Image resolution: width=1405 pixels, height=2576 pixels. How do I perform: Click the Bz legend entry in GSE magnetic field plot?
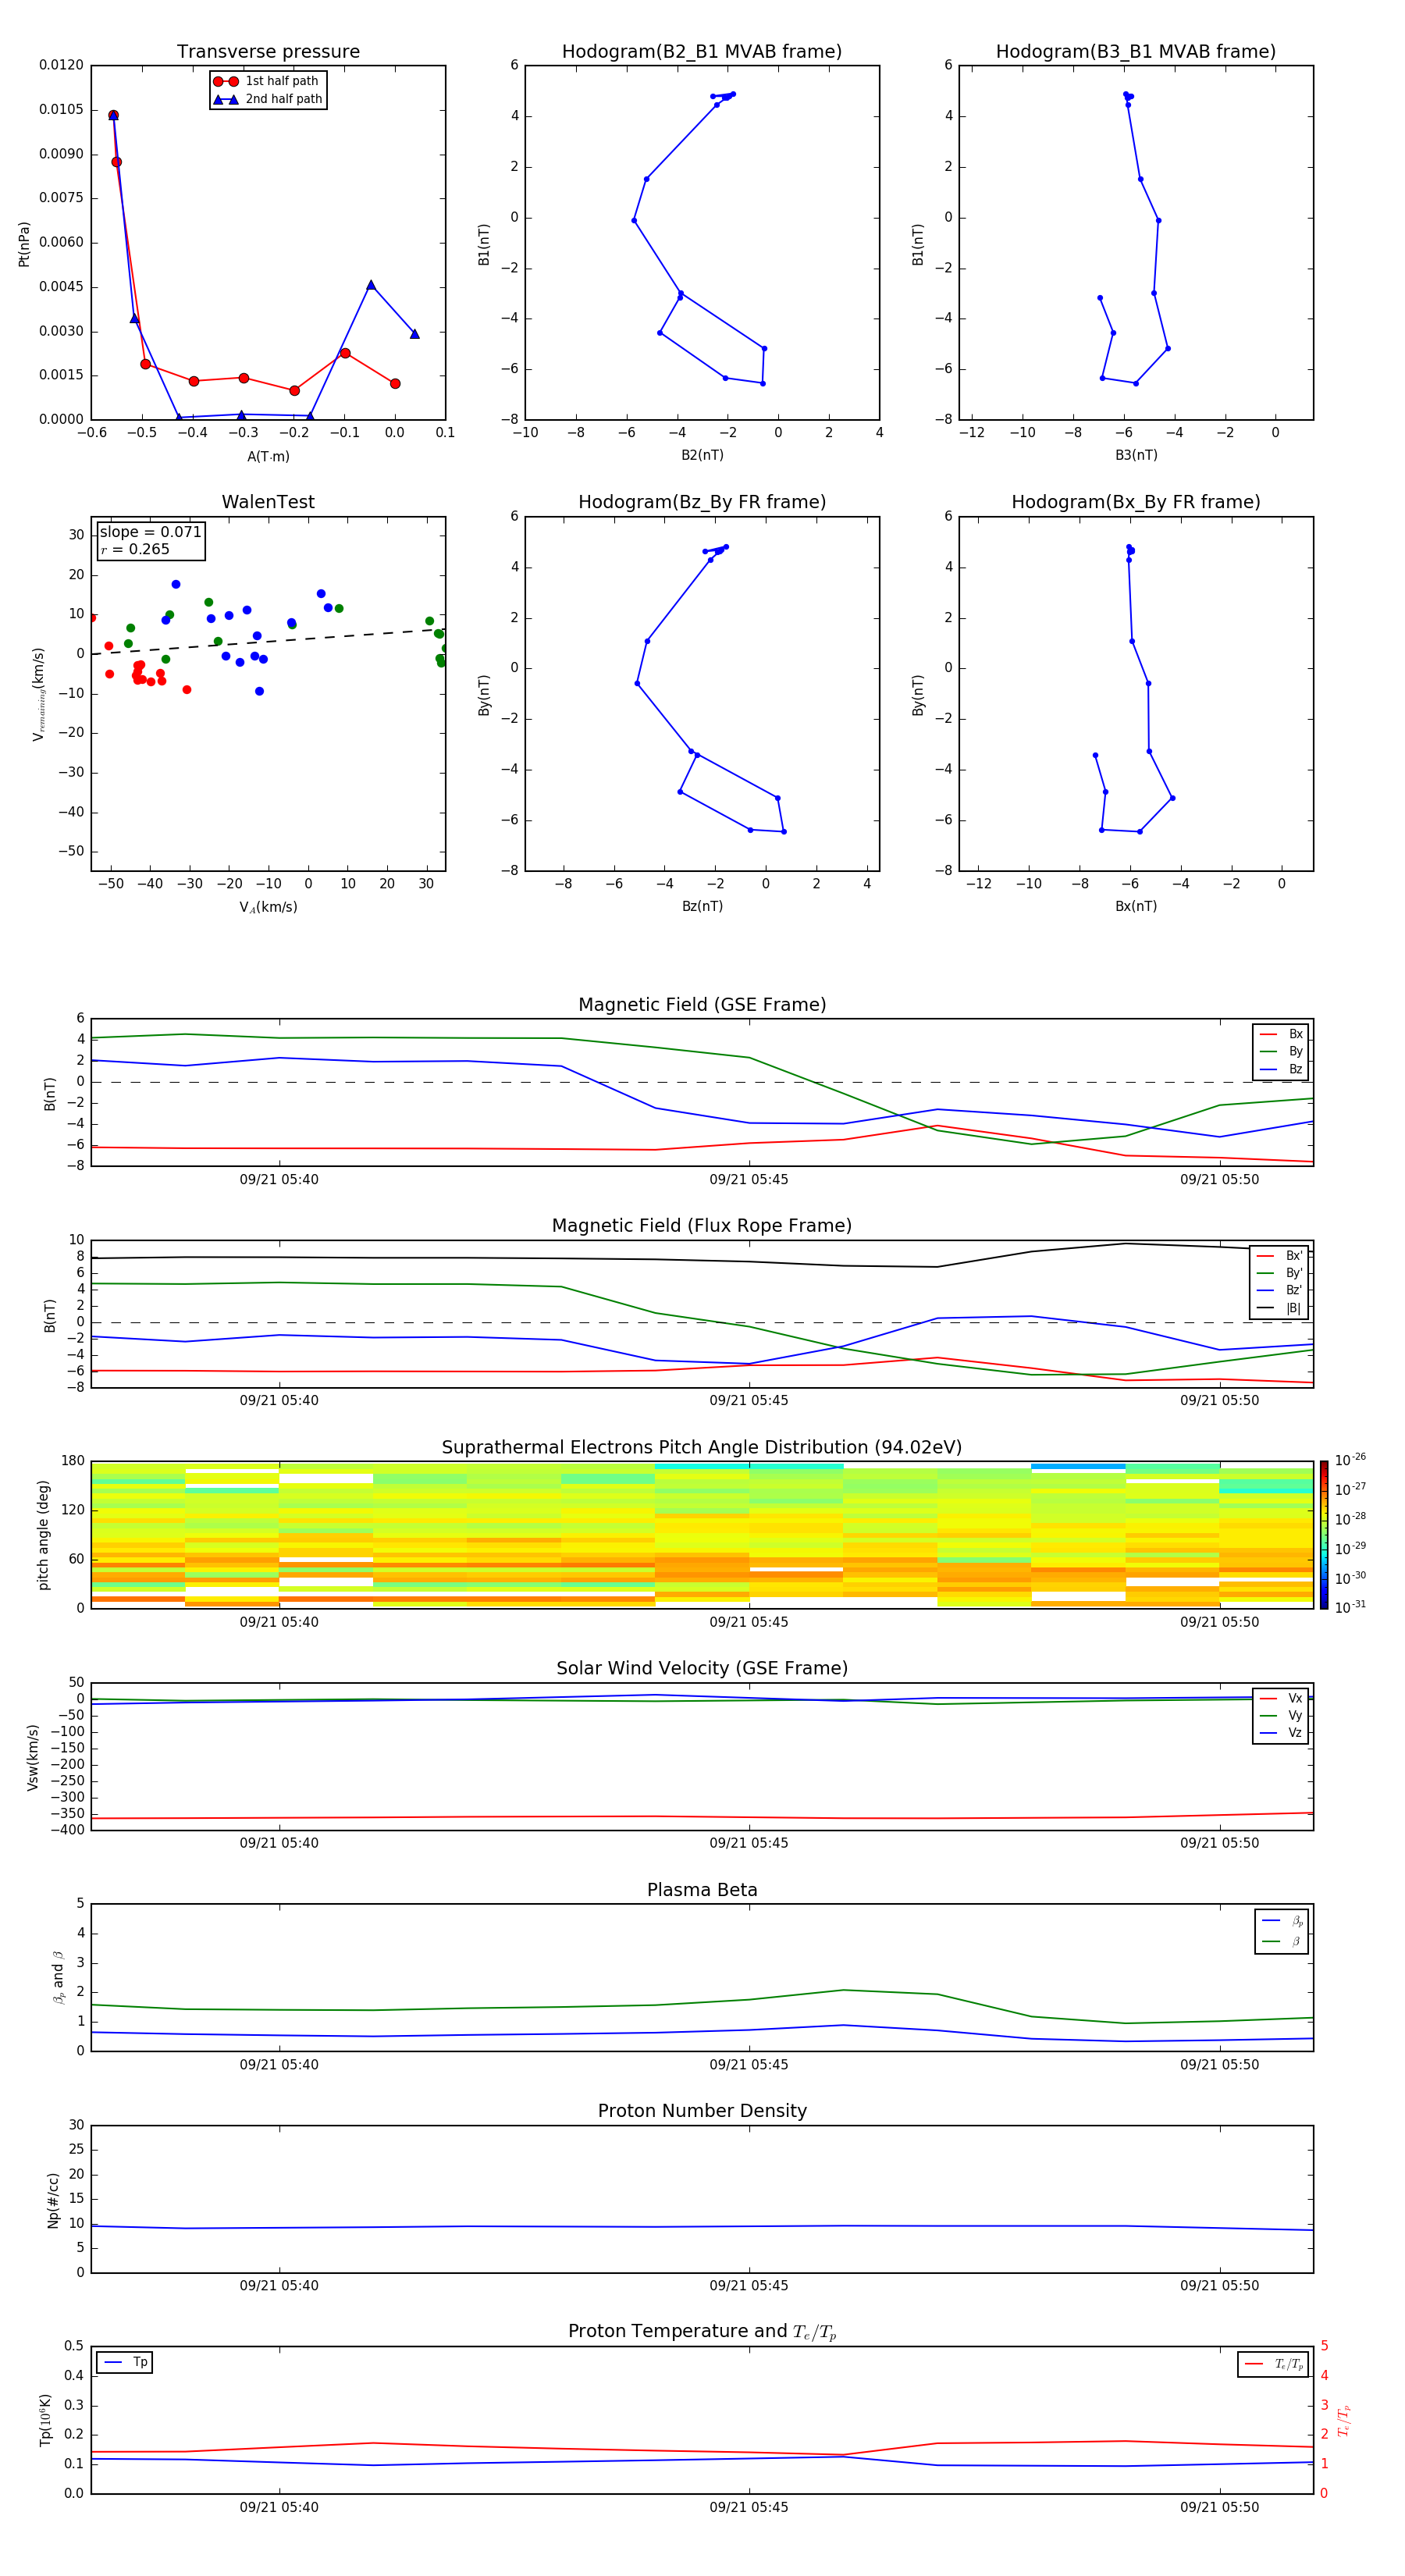(1281, 1070)
